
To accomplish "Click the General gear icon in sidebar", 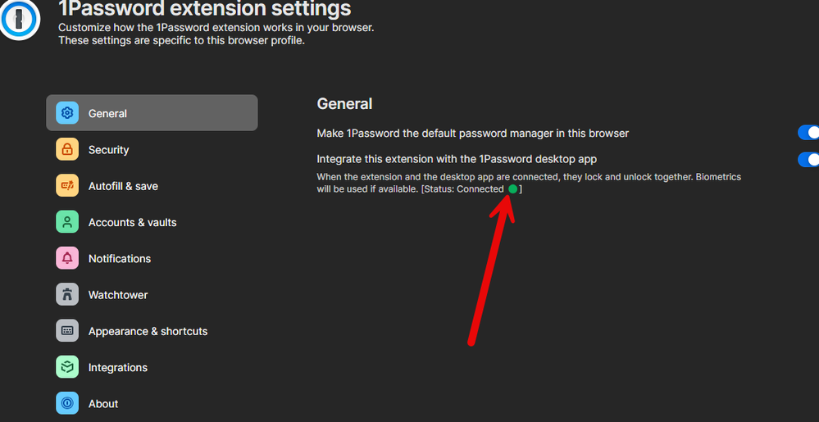I will (x=67, y=113).
